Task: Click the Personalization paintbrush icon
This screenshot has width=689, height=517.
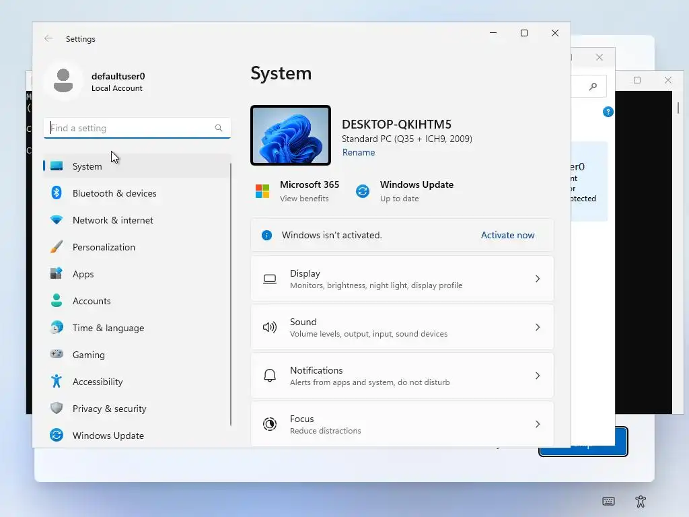Action: [x=57, y=246]
